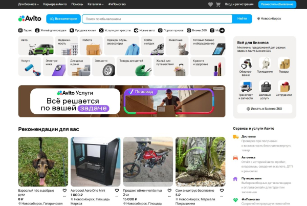Click the search field Поиск по объявлениям
This screenshot has width=307, height=206.
pyautogui.click(x=157, y=19)
